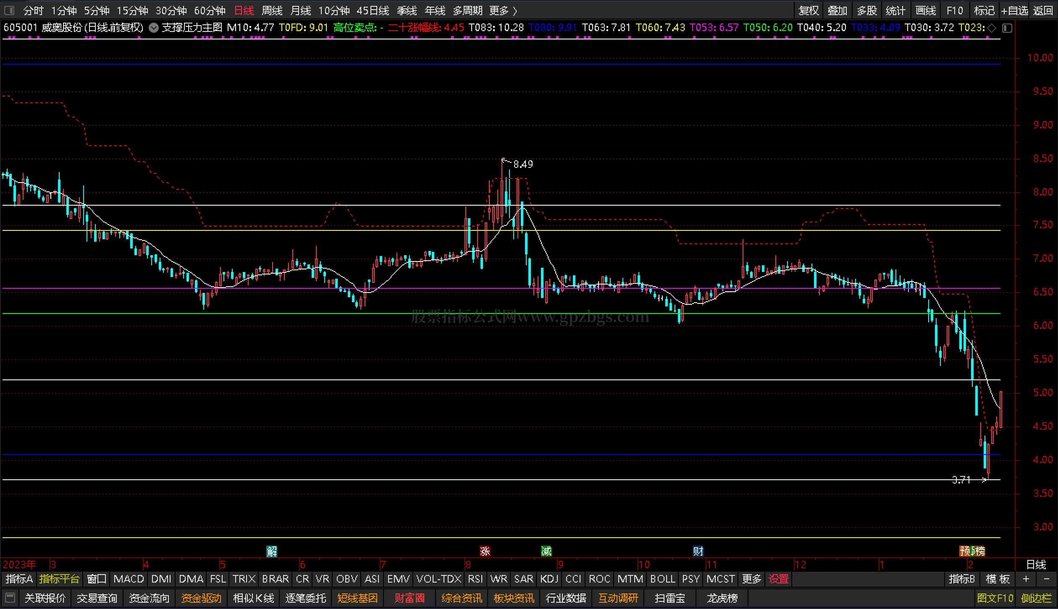Open 相似K线 panel
1058x609 pixels.
point(254,598)
